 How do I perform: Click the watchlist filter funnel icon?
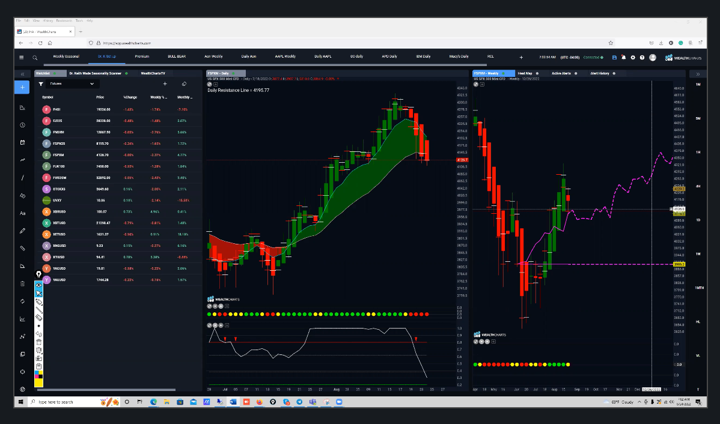coord(41,84)
